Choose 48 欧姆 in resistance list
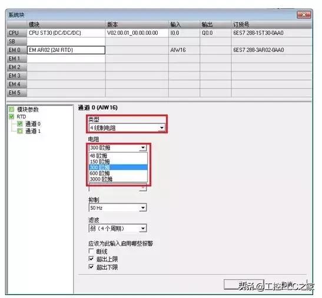This screenshot has height=298, width=322. pos(118,156)
